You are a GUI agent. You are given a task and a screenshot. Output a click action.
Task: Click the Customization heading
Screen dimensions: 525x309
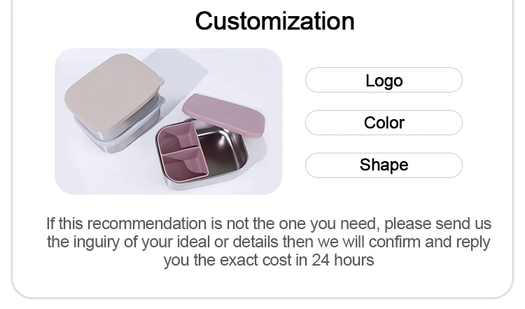pyautogui.click(x=274, y=21)
